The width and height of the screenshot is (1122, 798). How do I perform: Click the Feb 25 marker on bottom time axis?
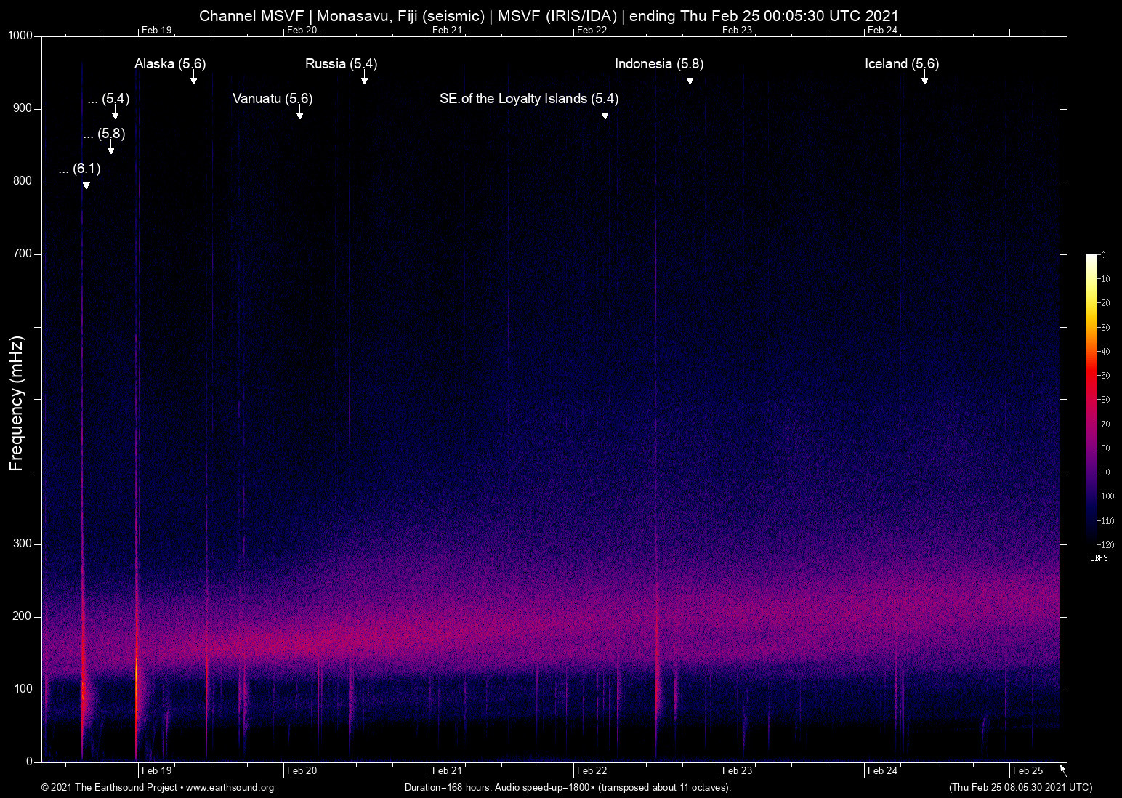click(x=1028, y=770)
